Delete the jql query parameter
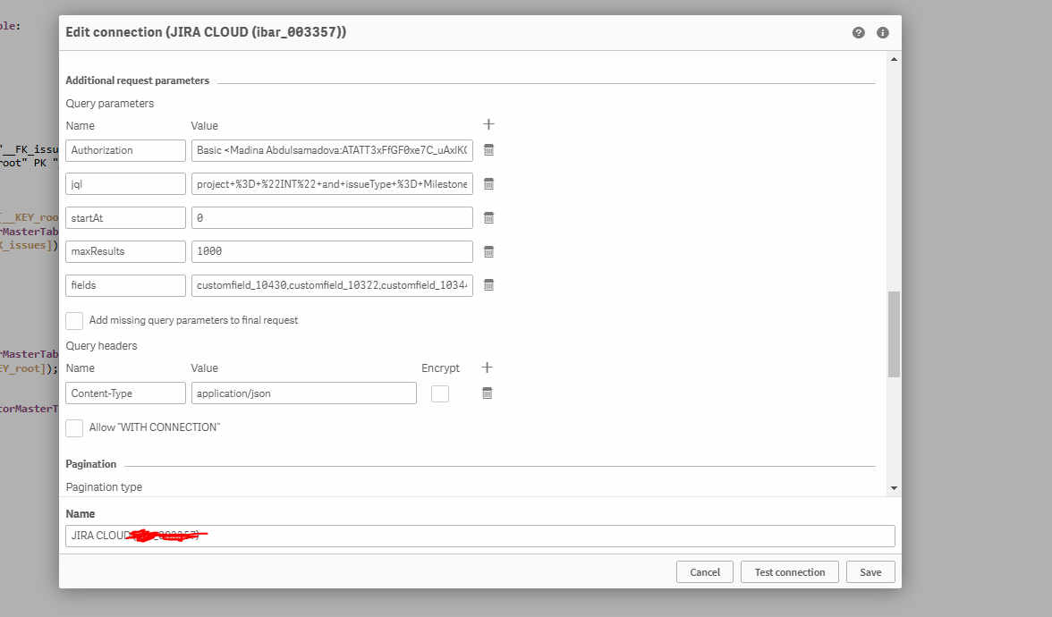 [489, 184]
